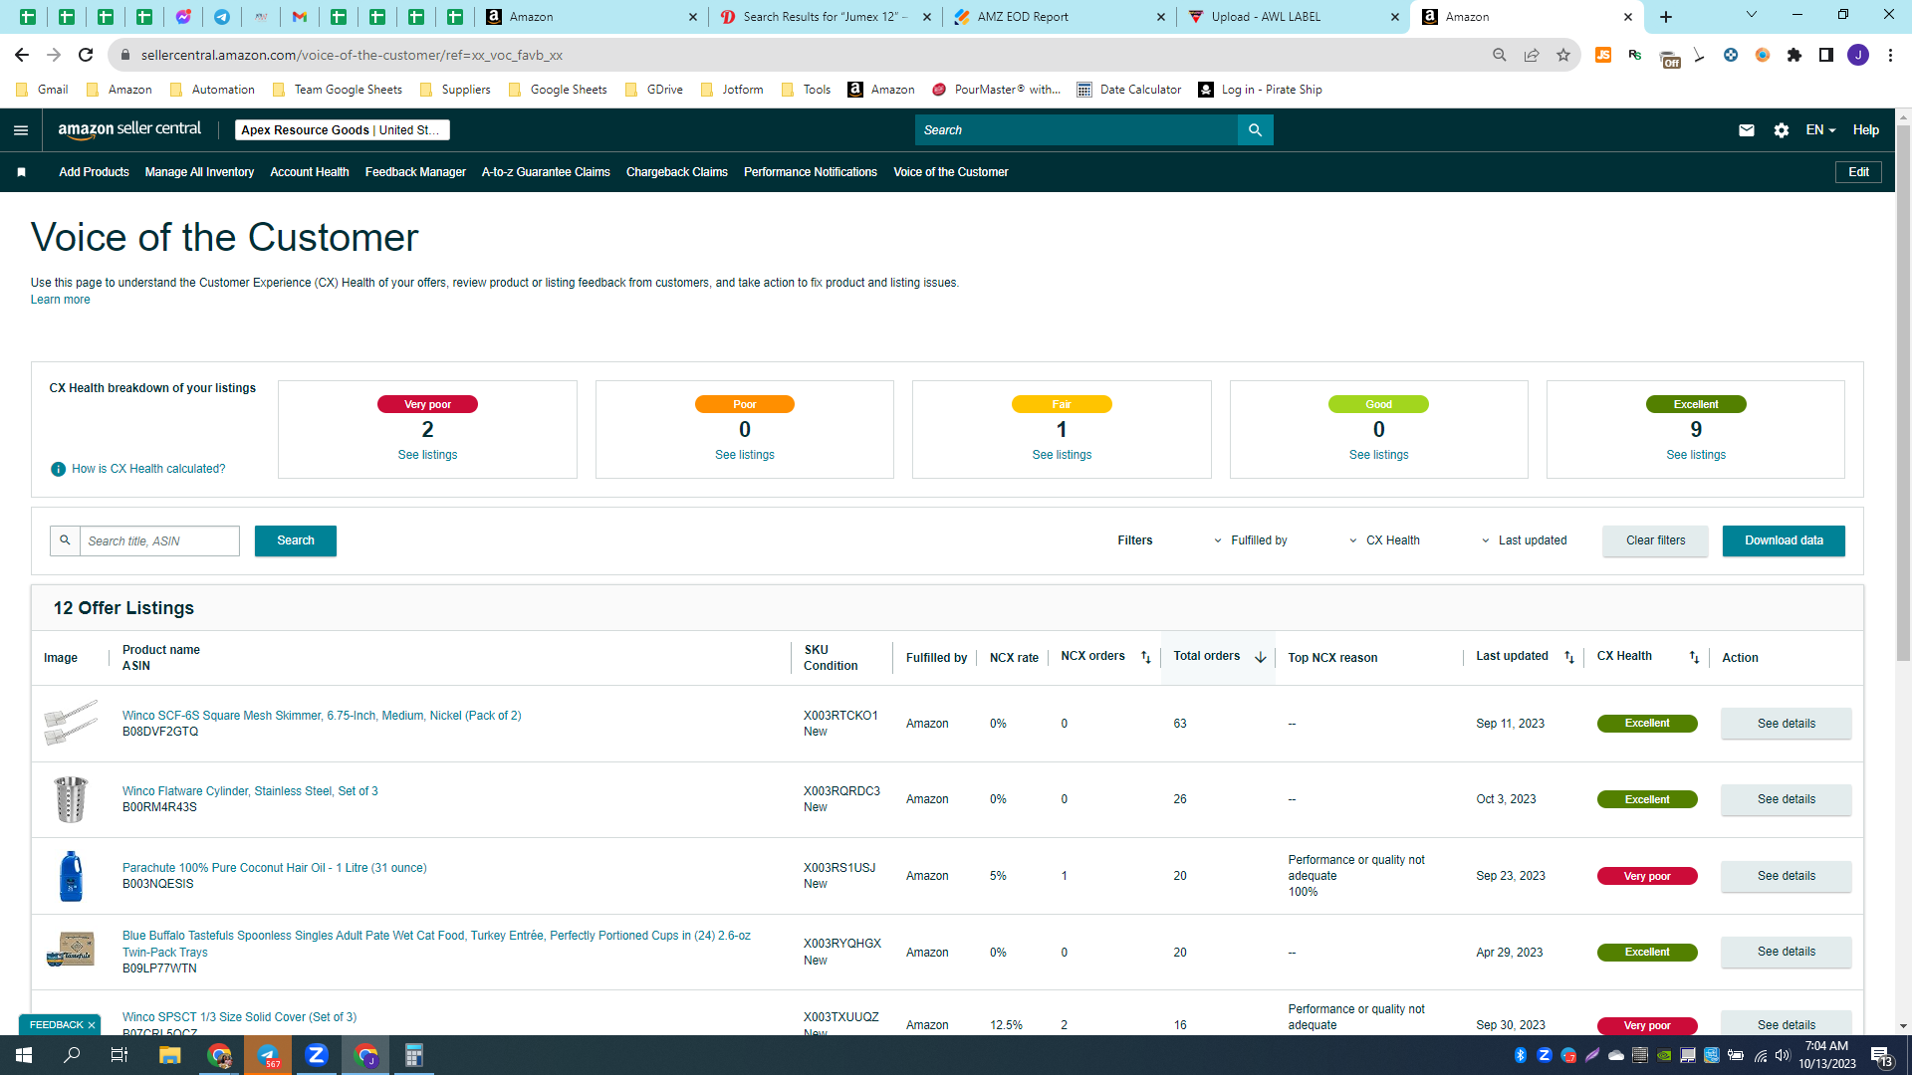Share this page icon
Screen dimensions: 1912x1075
pyautogui.click(x=1532, y=55)
